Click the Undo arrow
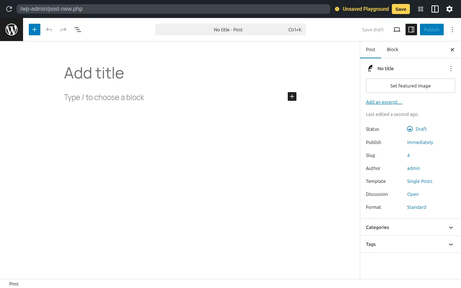 tap(49, 30)
